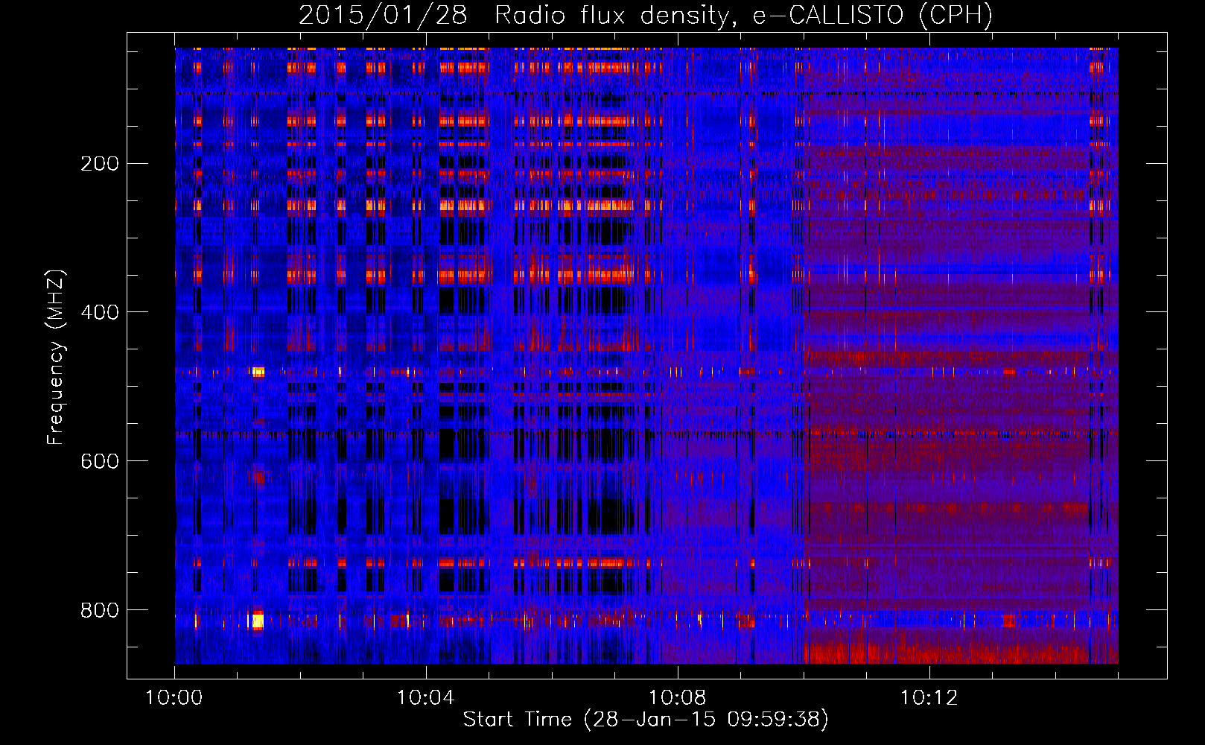Click the 10:08 time tick label

click(x=678, y=698)
